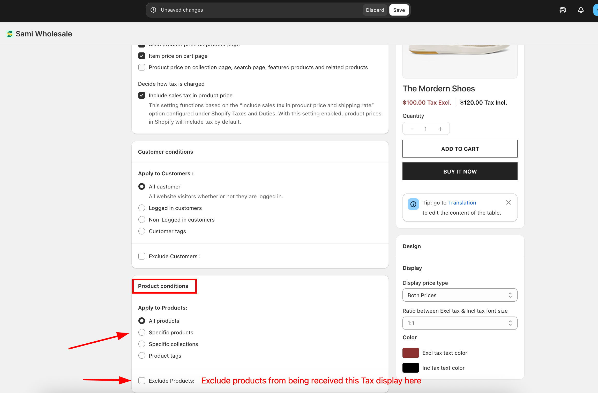Viewport: 598px width, 393px height.
Task: Select Specific collections radio button
Action: coord(141,344)
